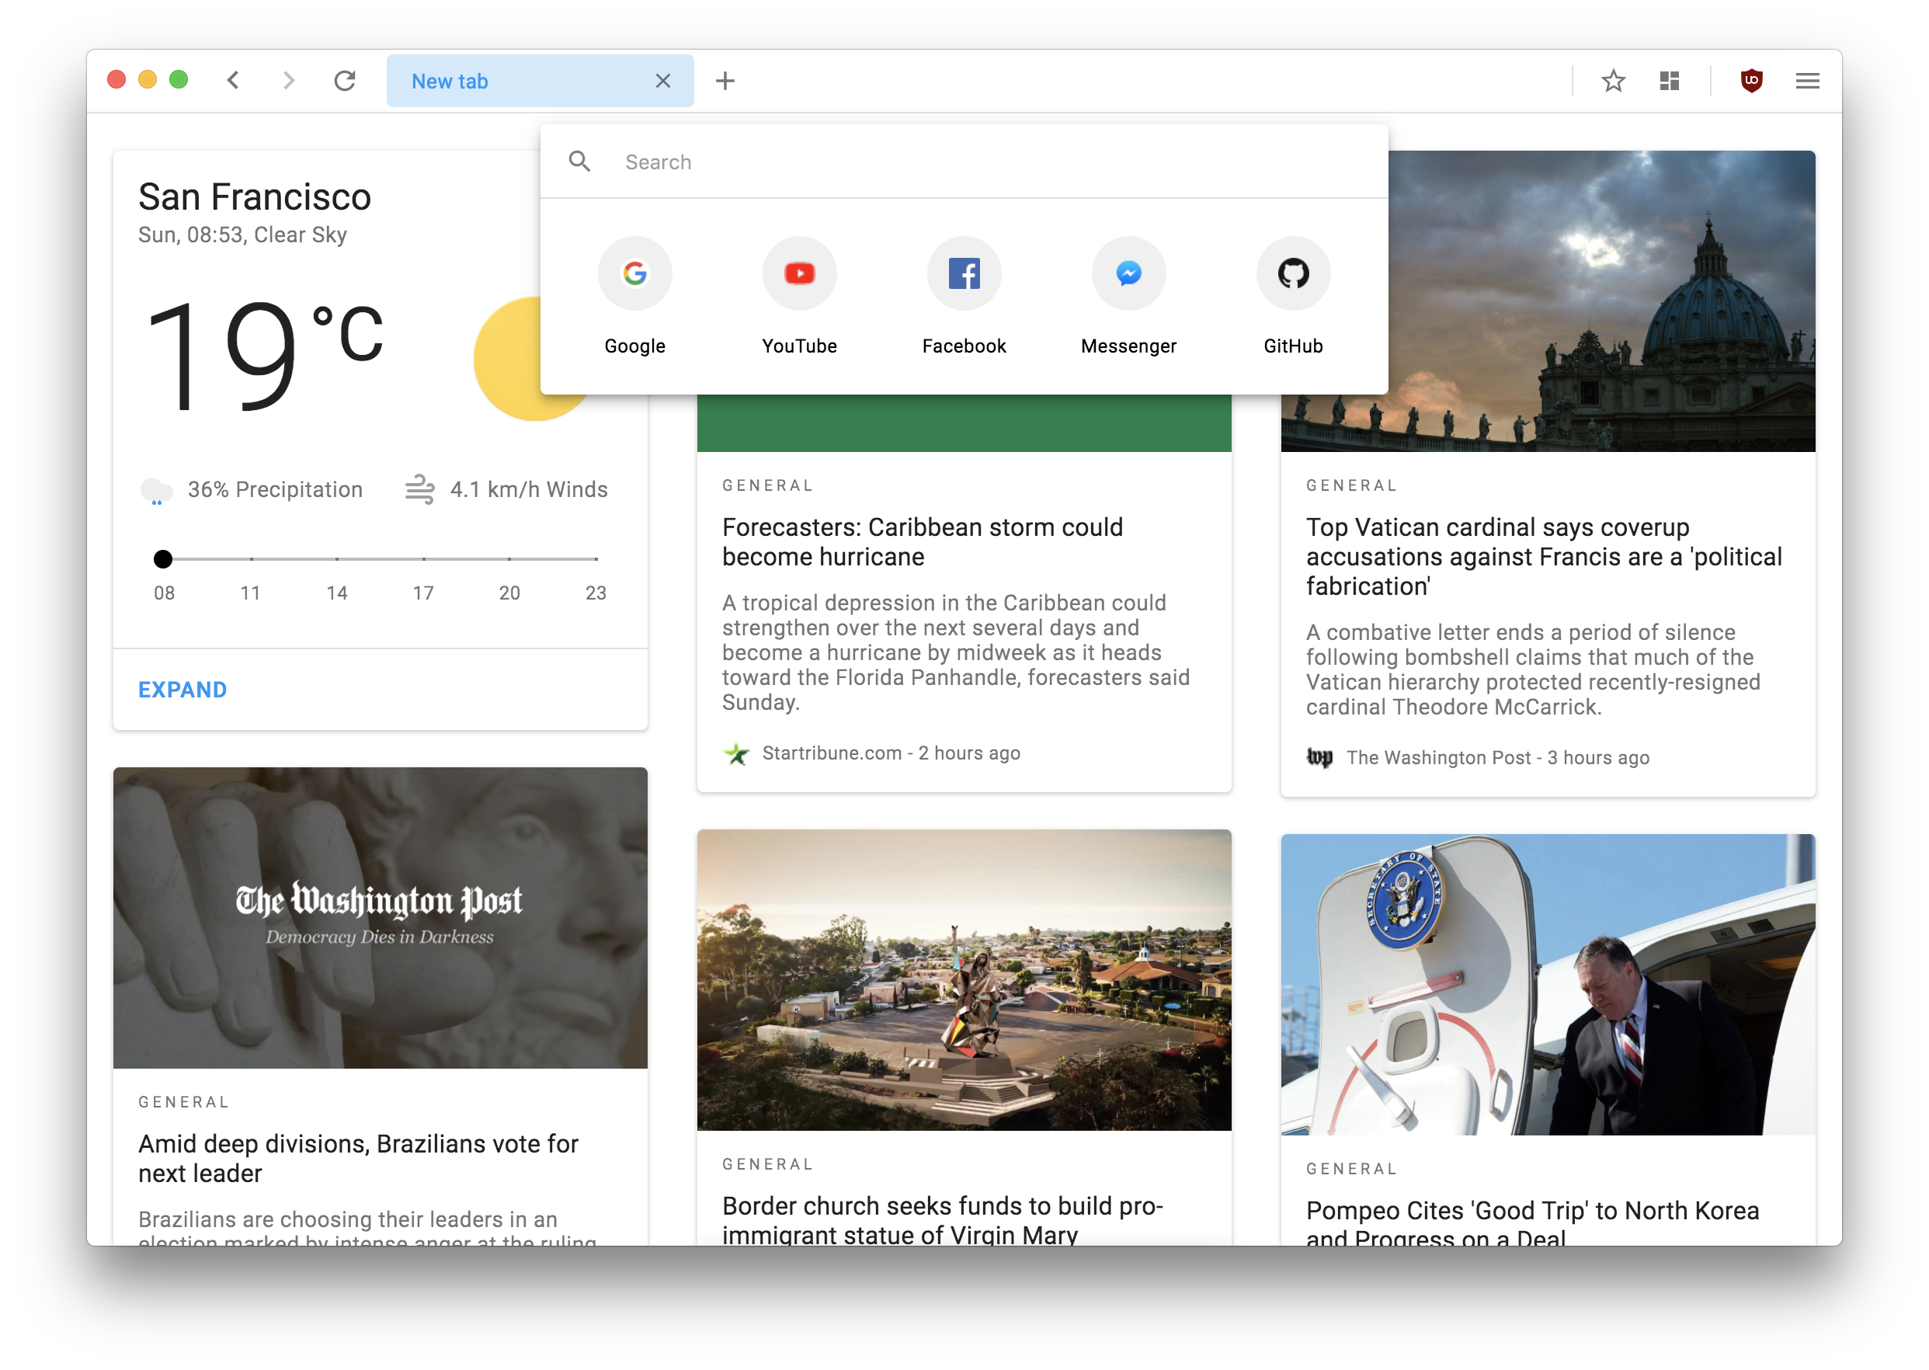Image resolution: width=1929 pixels, height=1370 pixels.
Task: Set the weather timeline to hour 14
Action: [x=336, y=558]
